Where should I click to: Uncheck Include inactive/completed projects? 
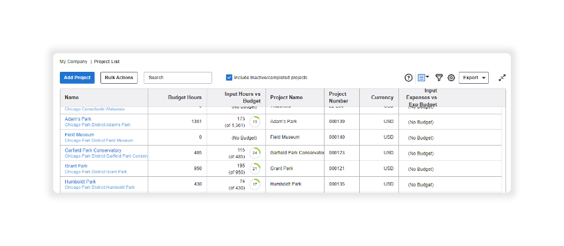coord(229,77)
